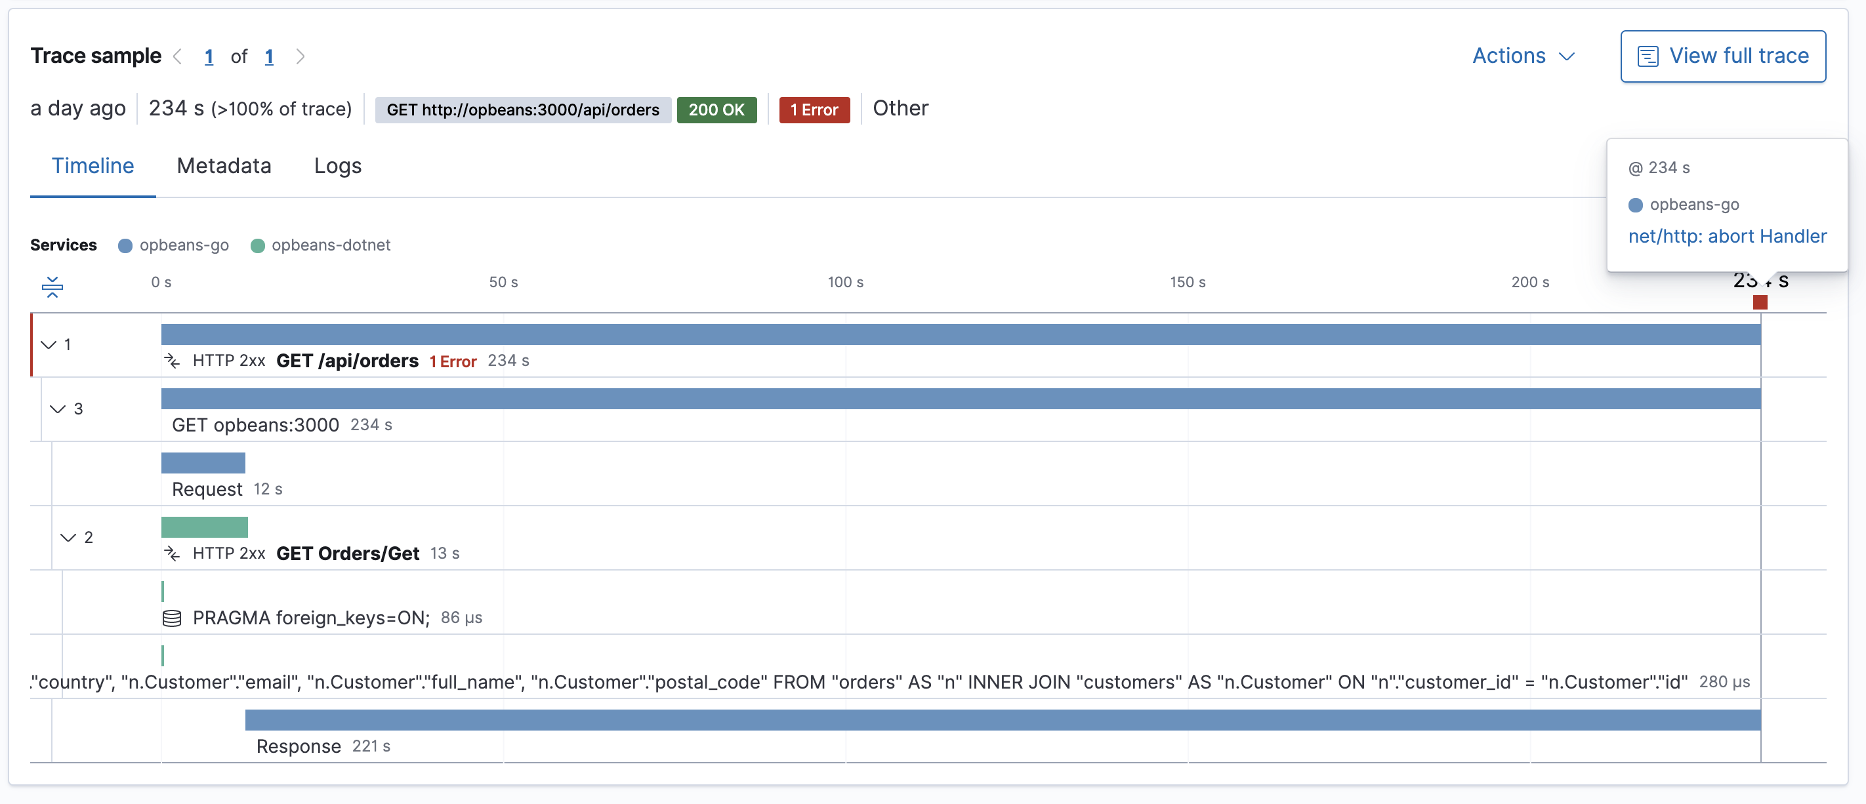Click the document icon inside View full trace
Image resolution: width=1866 pixels, height=804 pixels.
click(1648, 56)
